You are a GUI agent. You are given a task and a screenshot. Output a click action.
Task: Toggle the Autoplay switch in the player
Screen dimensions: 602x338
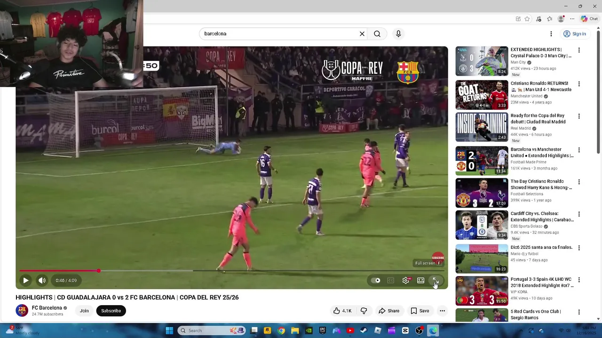point(376,280)
